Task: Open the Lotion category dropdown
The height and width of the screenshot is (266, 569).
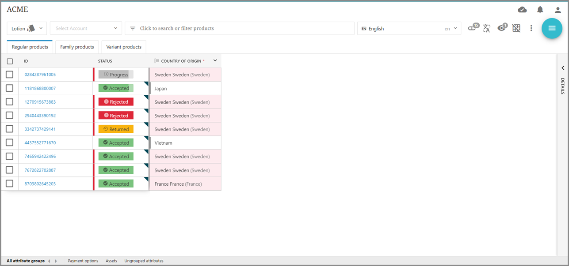Action: tap(27, 28)
